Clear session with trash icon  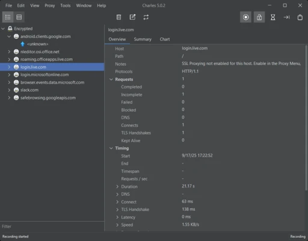point(119,17)
